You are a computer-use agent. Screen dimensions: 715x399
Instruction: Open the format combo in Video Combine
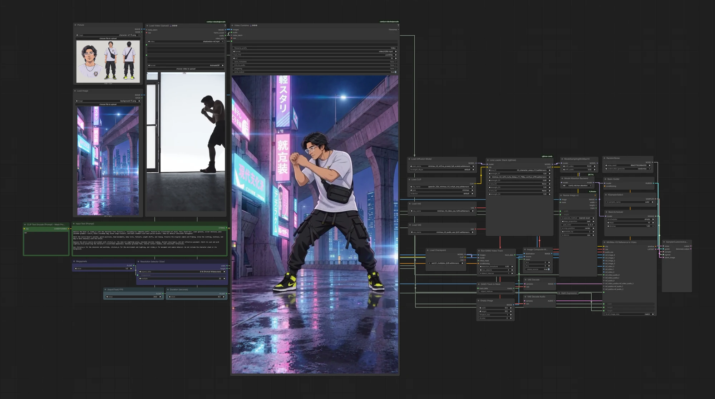tap(315, 51)
